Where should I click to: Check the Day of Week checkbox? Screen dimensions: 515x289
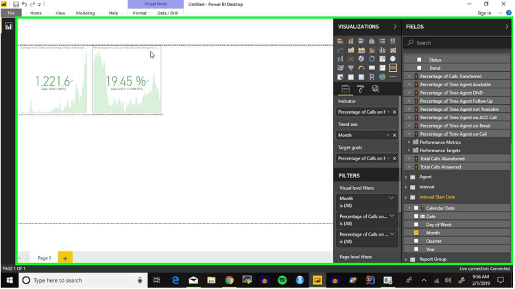(x=416, y=225)
